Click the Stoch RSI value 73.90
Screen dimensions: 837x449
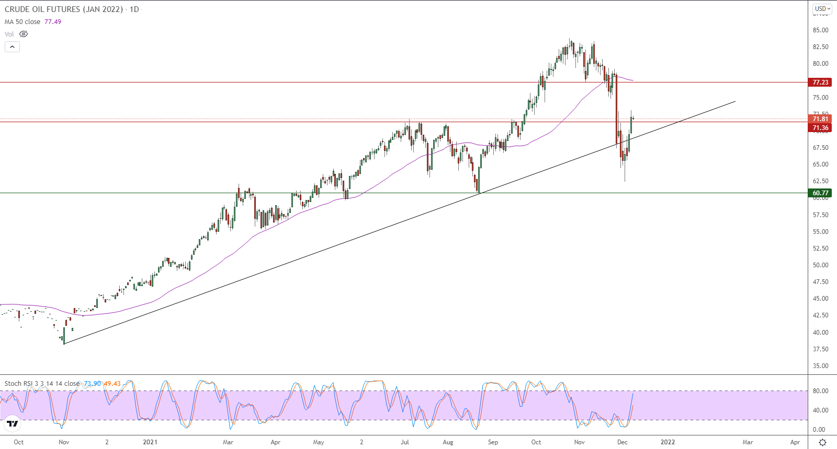tap(93, 383)
